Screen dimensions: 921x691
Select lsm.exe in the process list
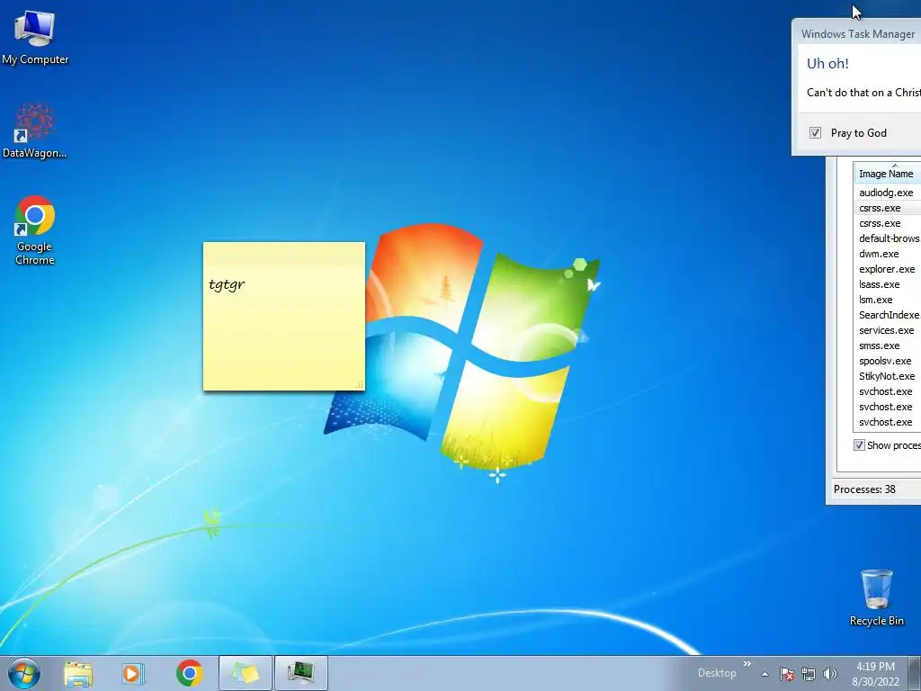pos(887,300)
